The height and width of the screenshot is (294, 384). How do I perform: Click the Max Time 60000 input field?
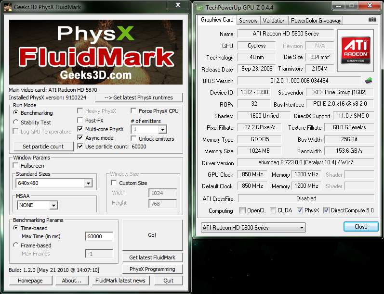tap(99, 236)
